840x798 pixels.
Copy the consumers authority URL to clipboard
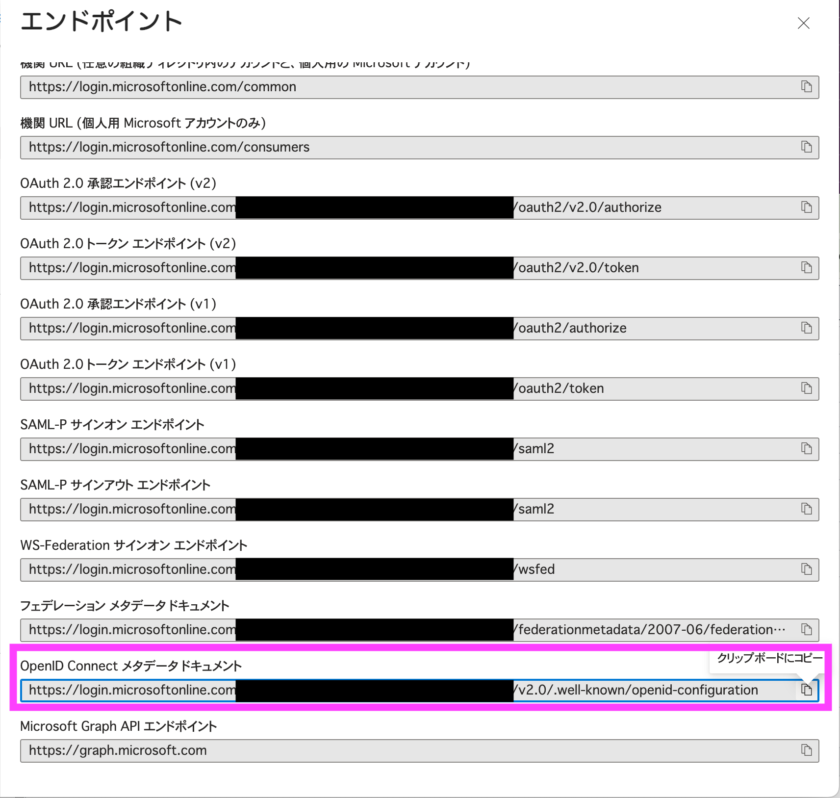807,147
